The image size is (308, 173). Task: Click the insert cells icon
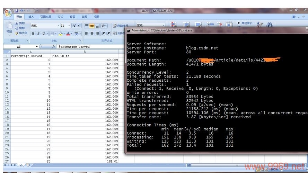[x=210, y=24]
